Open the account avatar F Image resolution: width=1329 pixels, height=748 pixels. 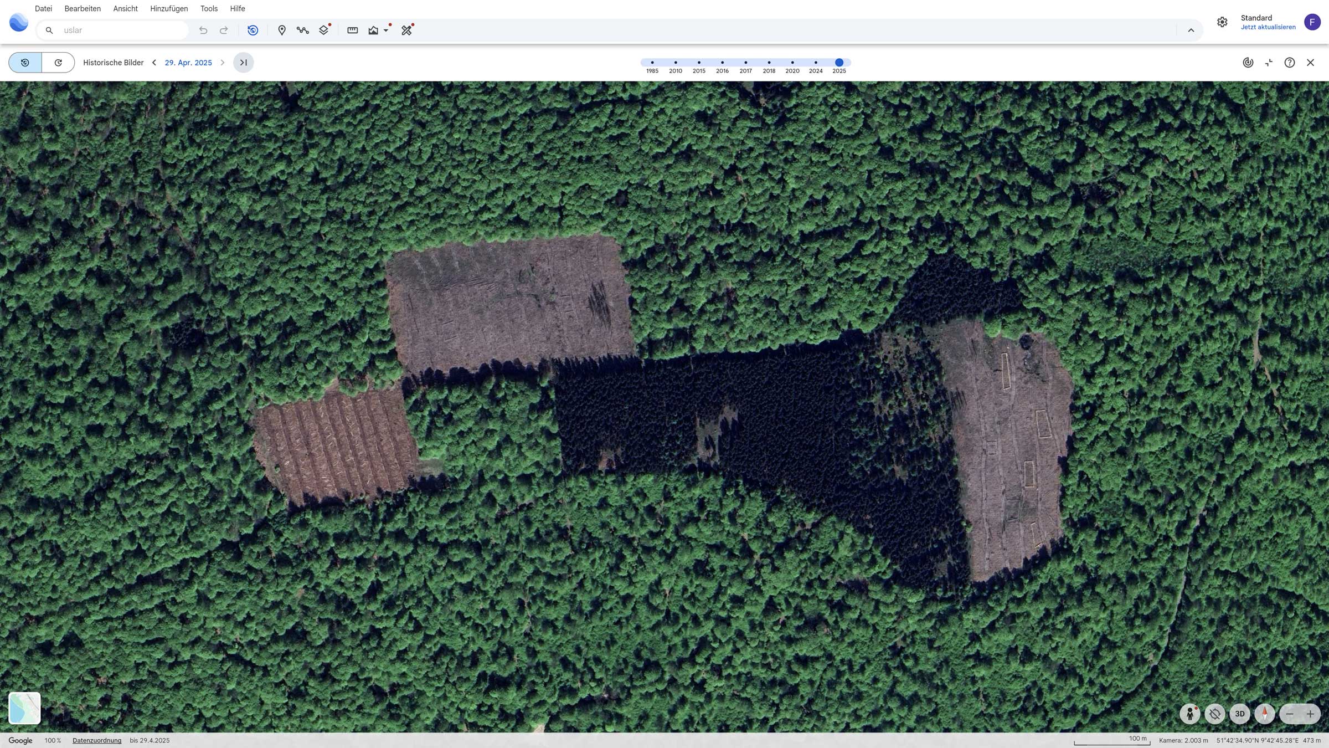pyautogui.click(x=1312, y=22)
